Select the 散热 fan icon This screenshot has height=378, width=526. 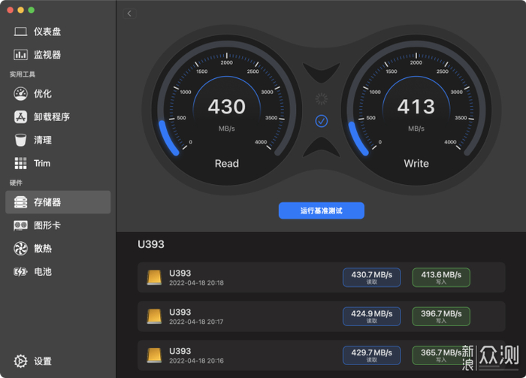click(20, 249)
